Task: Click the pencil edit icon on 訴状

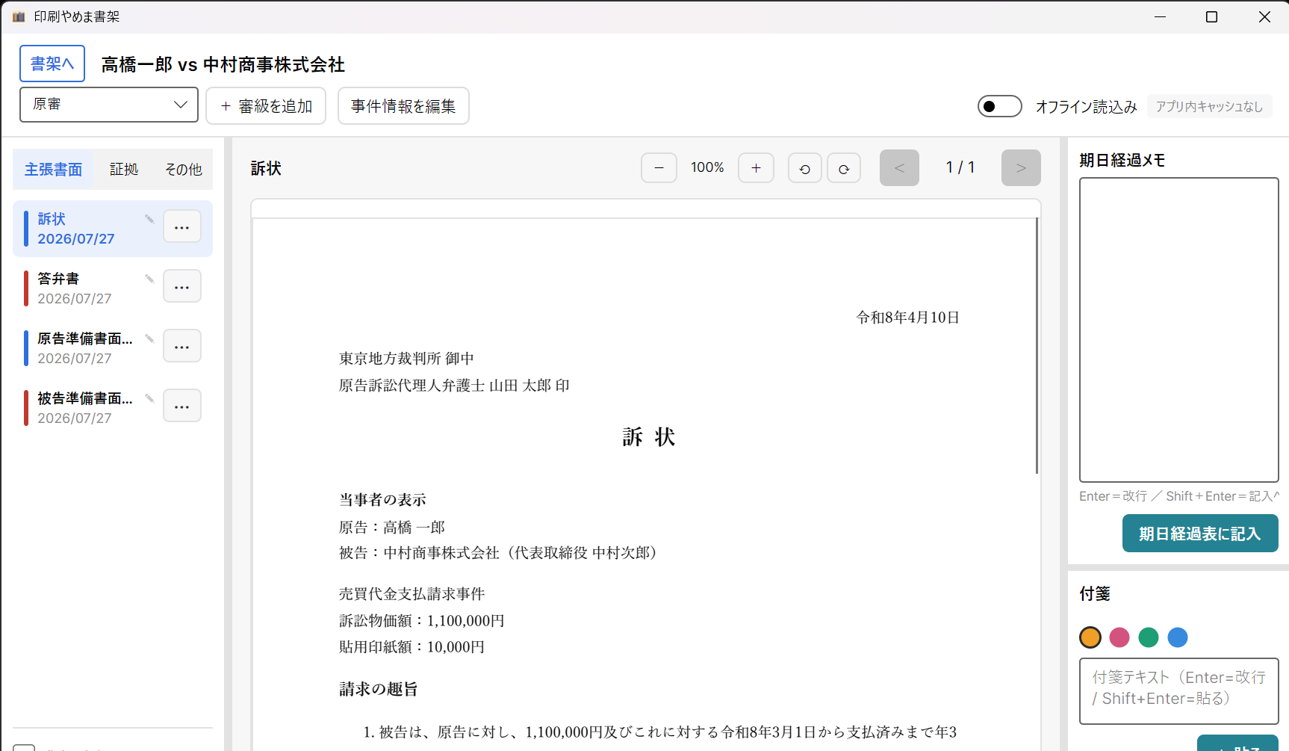Action: [x=149, y=219]
